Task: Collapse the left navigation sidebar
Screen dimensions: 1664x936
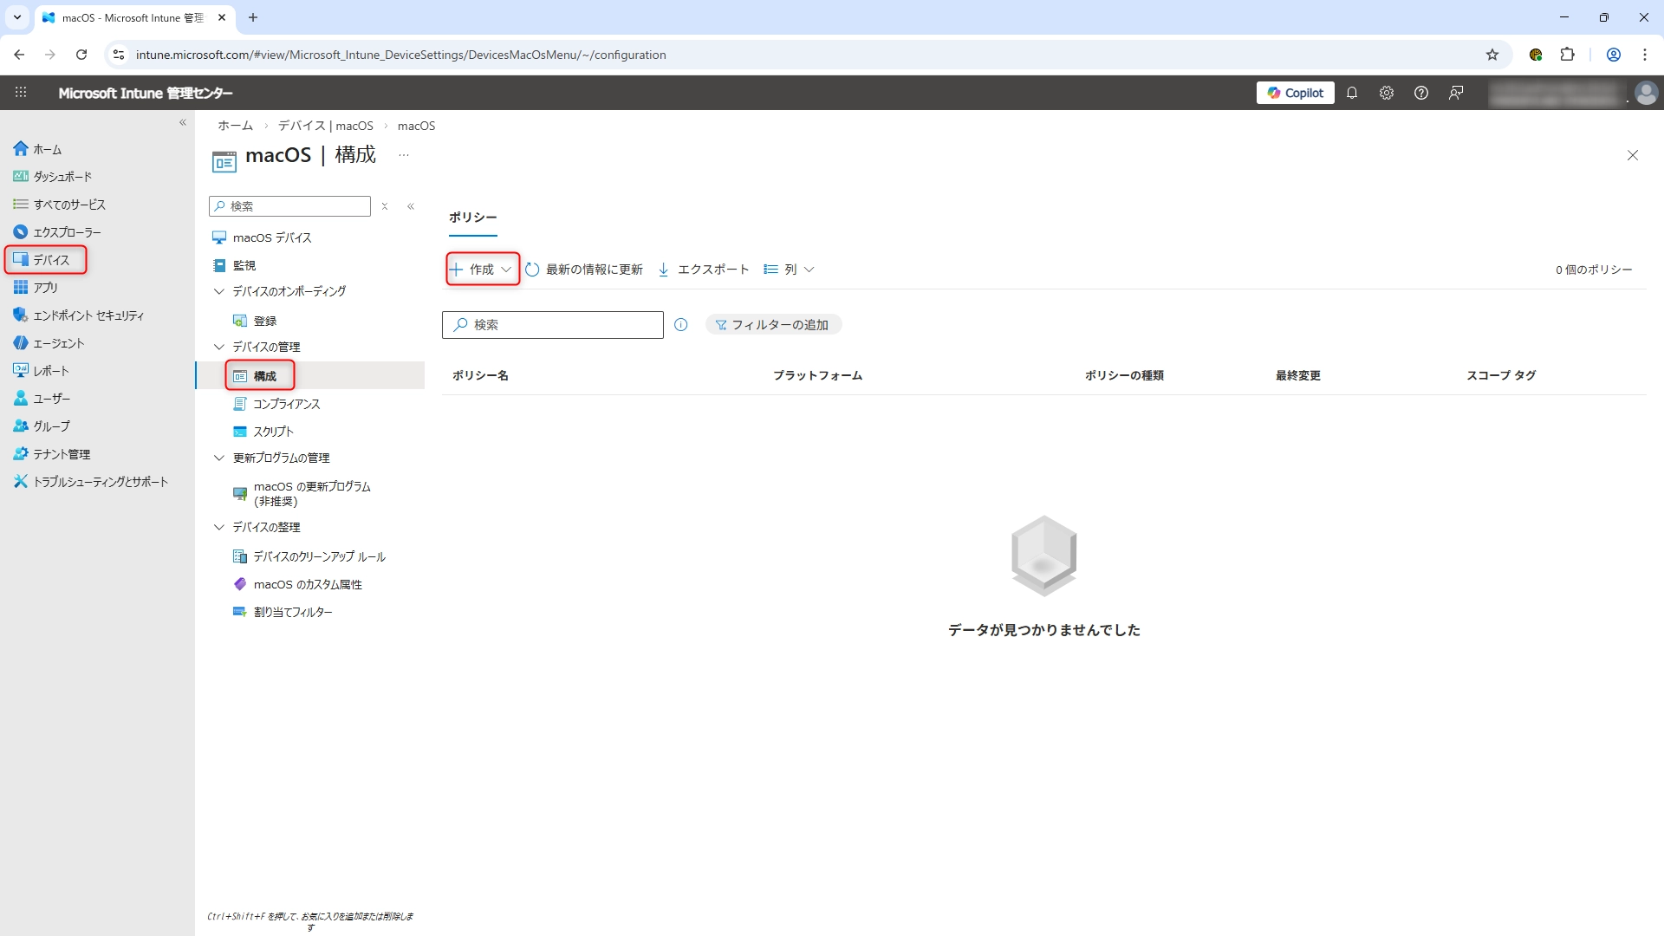Action: click(x=183, y=123)
